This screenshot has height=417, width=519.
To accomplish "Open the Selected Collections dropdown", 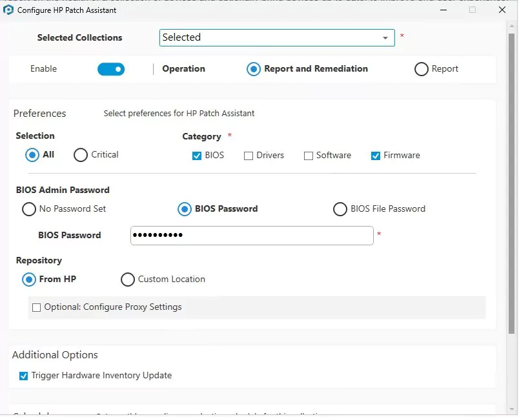I will [x=386, y=38].
